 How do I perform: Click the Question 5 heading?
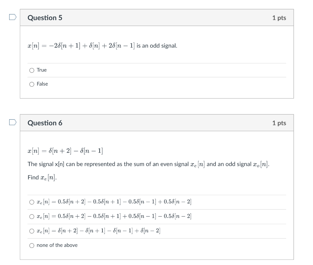pyautogui.click(x=45, y=18)
